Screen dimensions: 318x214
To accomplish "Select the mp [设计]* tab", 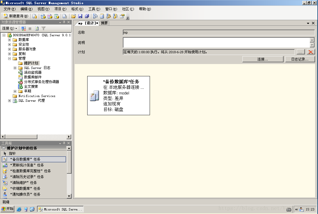I will tap(88, 23).
